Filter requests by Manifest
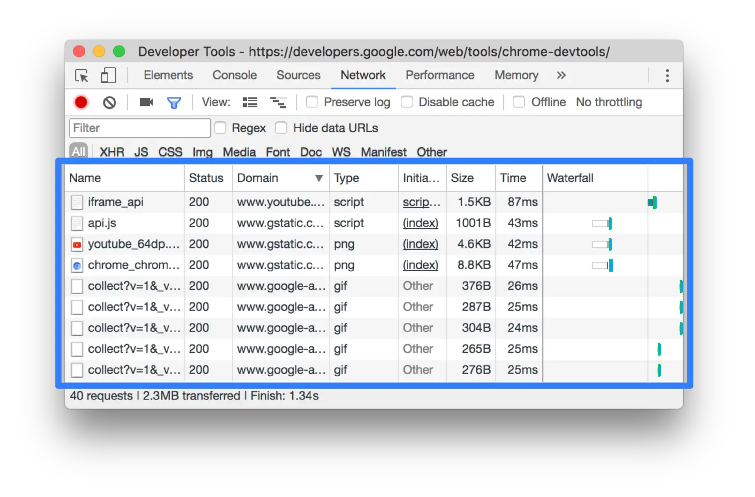 click(x=384, y=152)
